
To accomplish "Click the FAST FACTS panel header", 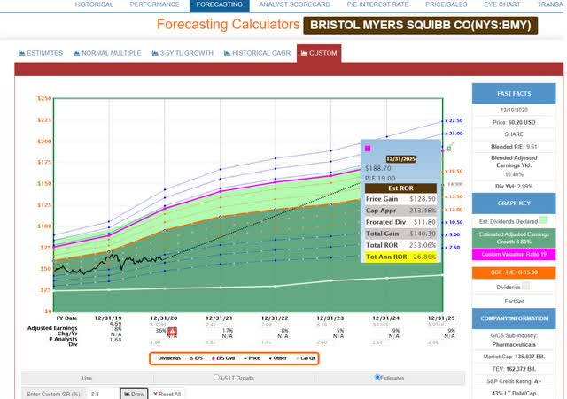I will click(514, 94).
